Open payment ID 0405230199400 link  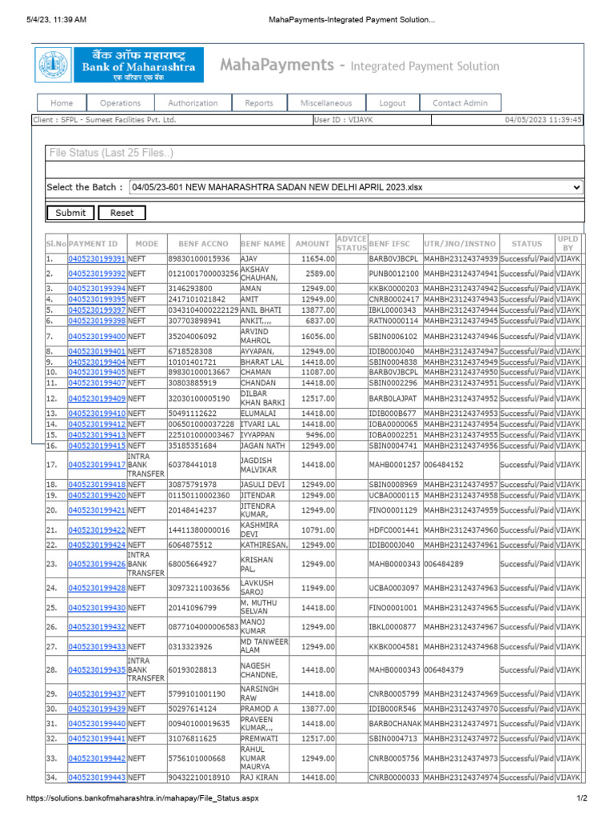[x=97, y=337]
